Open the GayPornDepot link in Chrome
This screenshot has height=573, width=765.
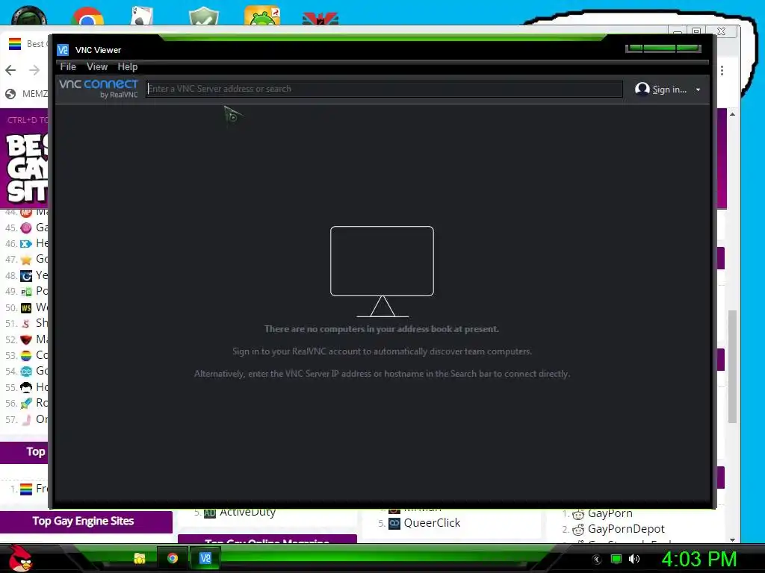point(626,529)
